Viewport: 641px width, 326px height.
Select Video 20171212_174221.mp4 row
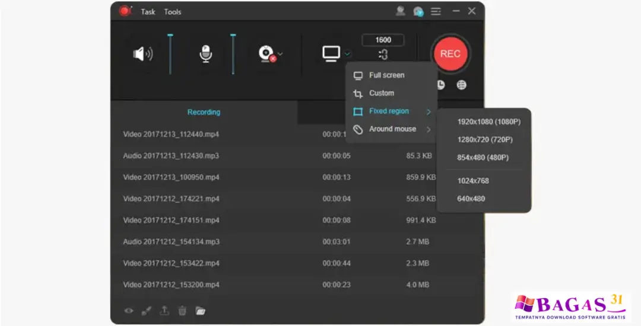point(297,199)
